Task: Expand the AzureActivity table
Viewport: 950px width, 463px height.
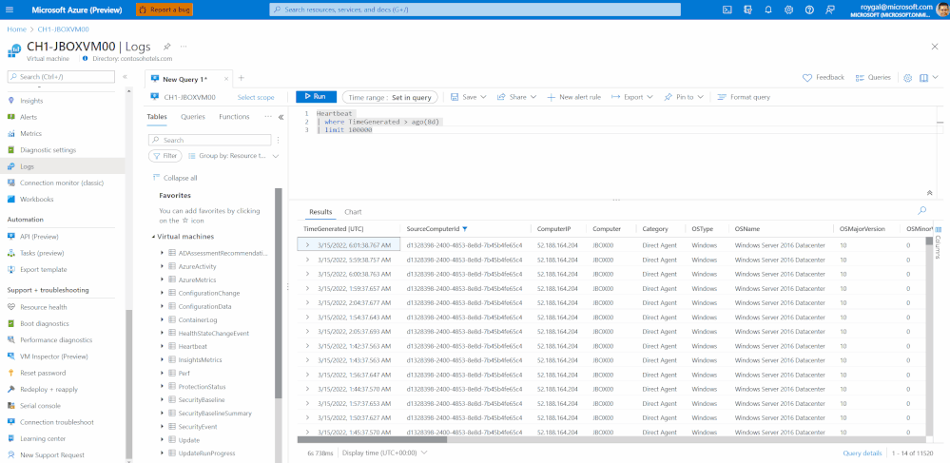Action: (x=163, y=266)
